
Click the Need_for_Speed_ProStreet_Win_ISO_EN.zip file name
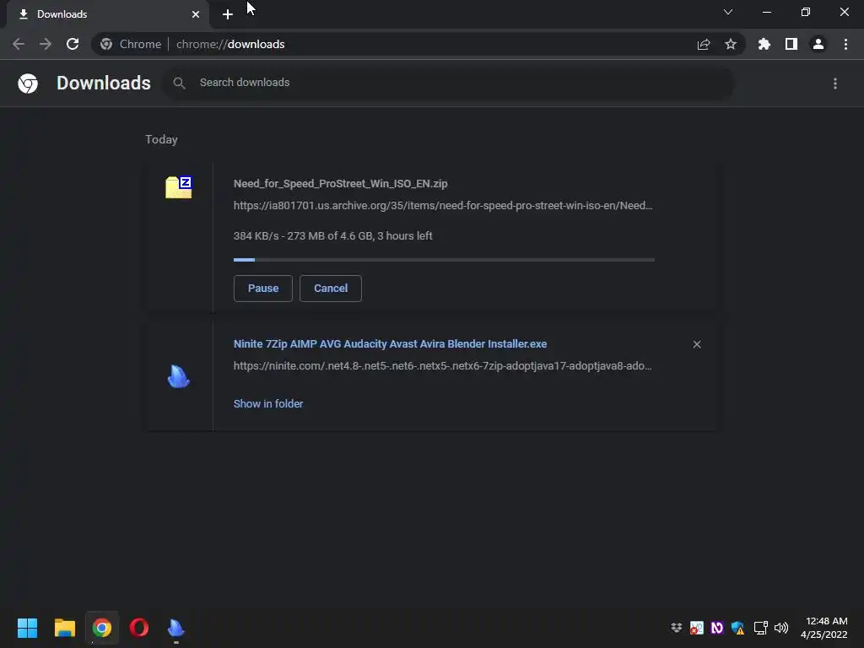(x=341, y=183)
